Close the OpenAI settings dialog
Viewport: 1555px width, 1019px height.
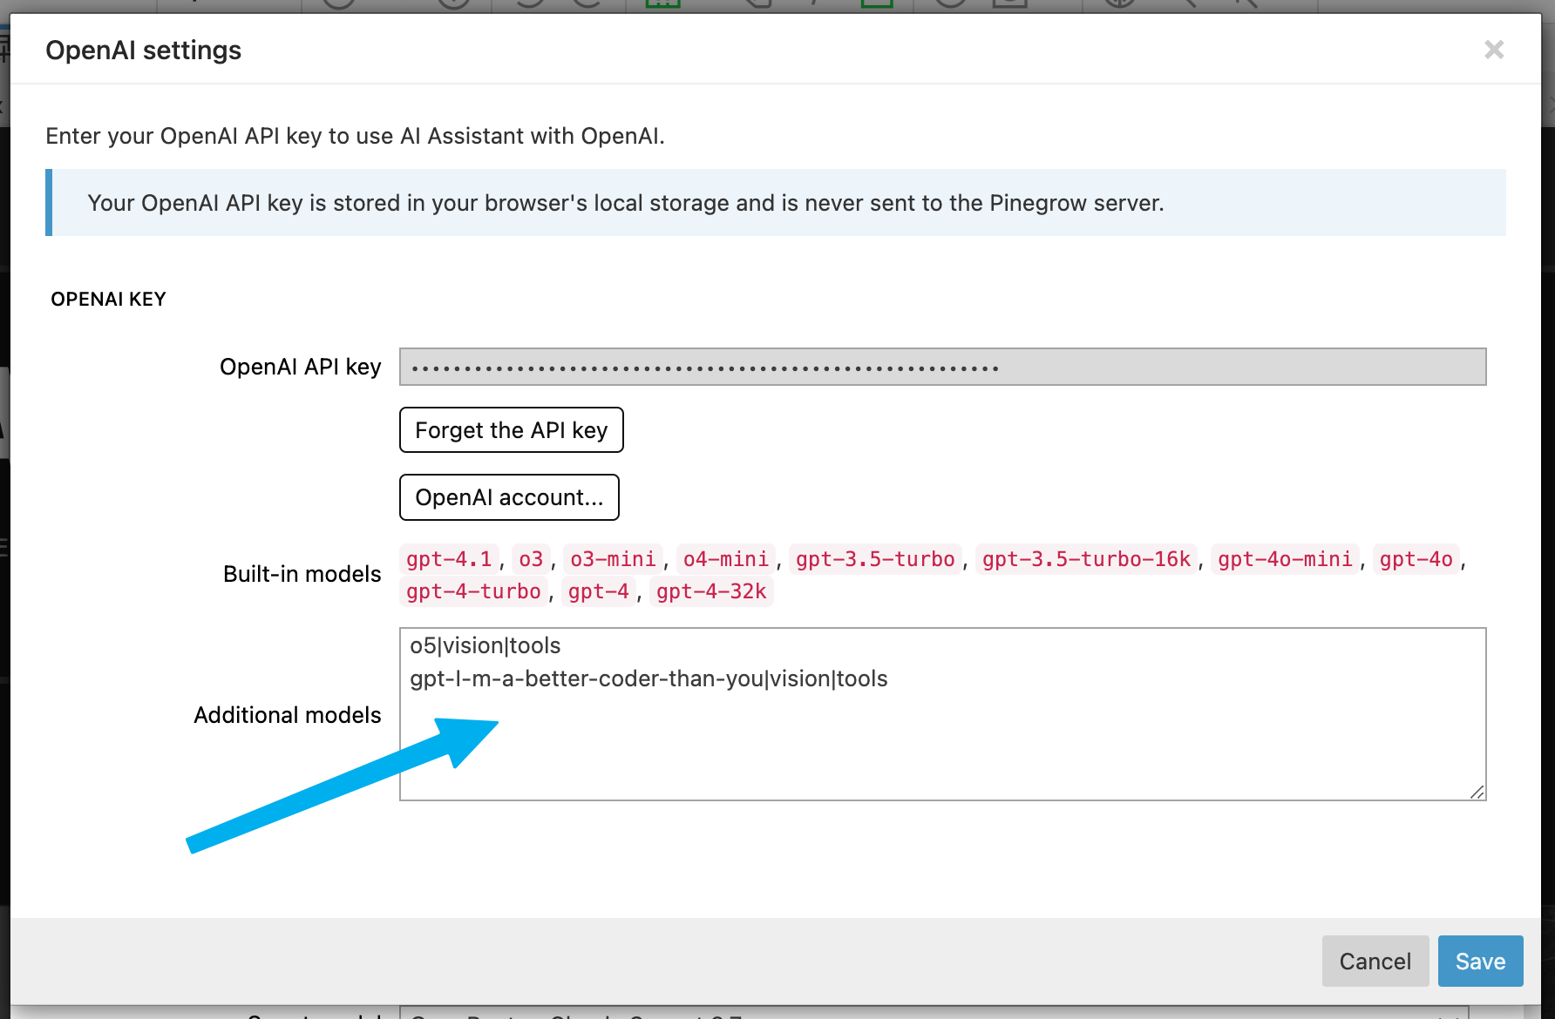(1494, 50)
